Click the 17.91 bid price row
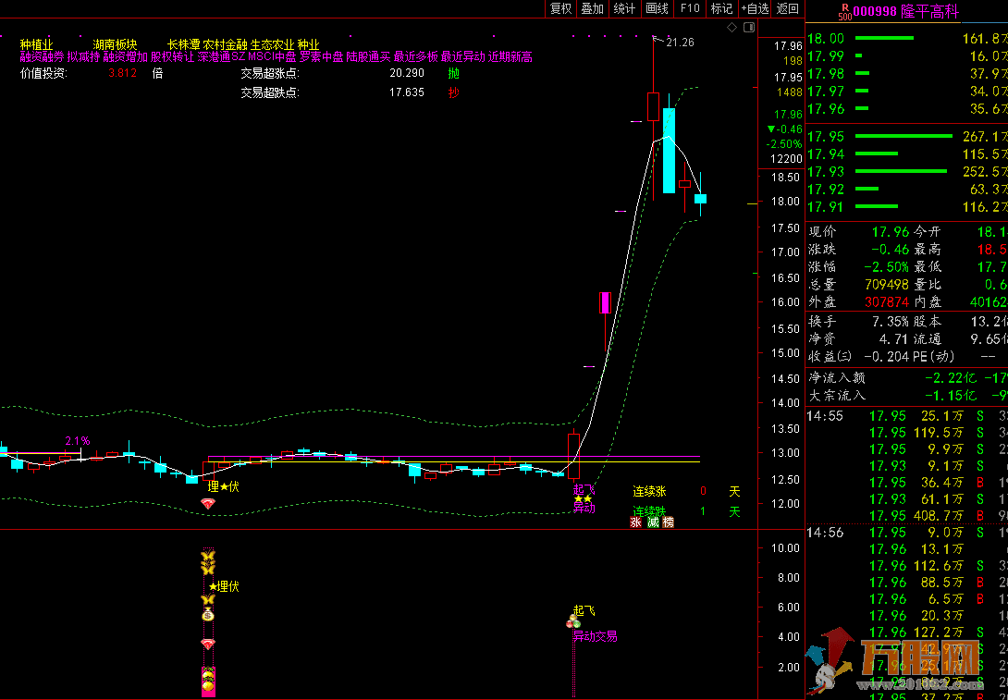 pos(907,207)
